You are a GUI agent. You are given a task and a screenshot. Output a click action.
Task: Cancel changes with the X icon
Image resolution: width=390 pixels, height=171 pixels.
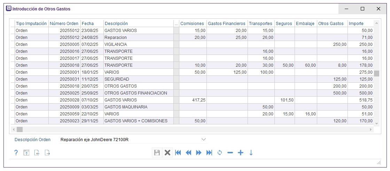[x=167, y=153]
